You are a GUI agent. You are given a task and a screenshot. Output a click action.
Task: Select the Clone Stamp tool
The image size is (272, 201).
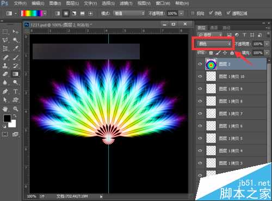(x=5, y=66)
